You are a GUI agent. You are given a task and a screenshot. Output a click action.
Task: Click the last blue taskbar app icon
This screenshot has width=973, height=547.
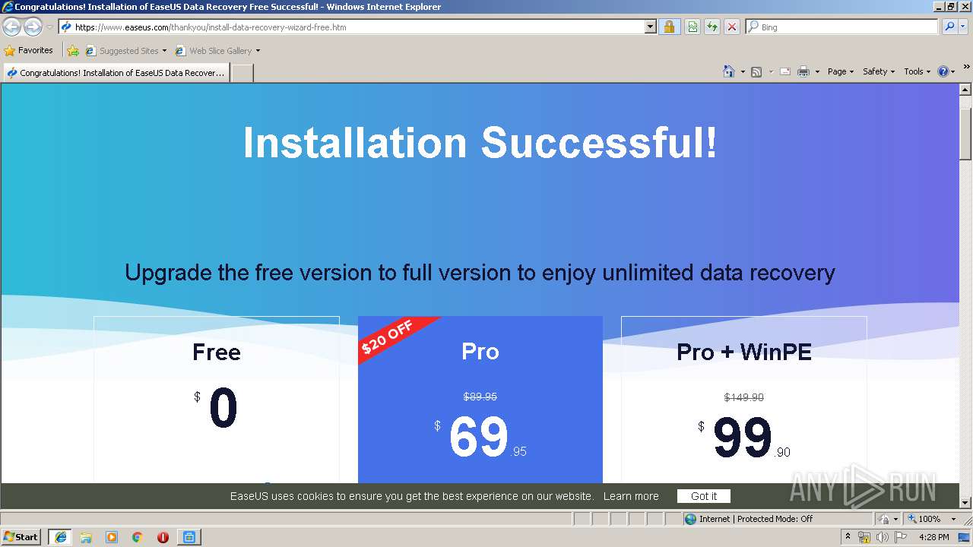click(x=189, y=537)
